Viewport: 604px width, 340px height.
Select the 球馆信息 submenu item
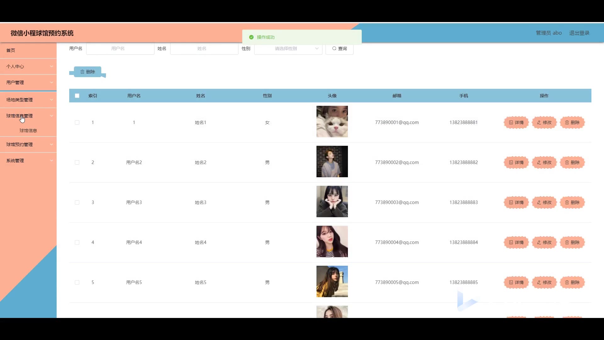pos(28,130)
